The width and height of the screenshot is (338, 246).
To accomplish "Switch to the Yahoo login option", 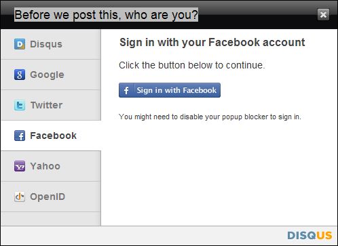I will (x=51, y=166).
